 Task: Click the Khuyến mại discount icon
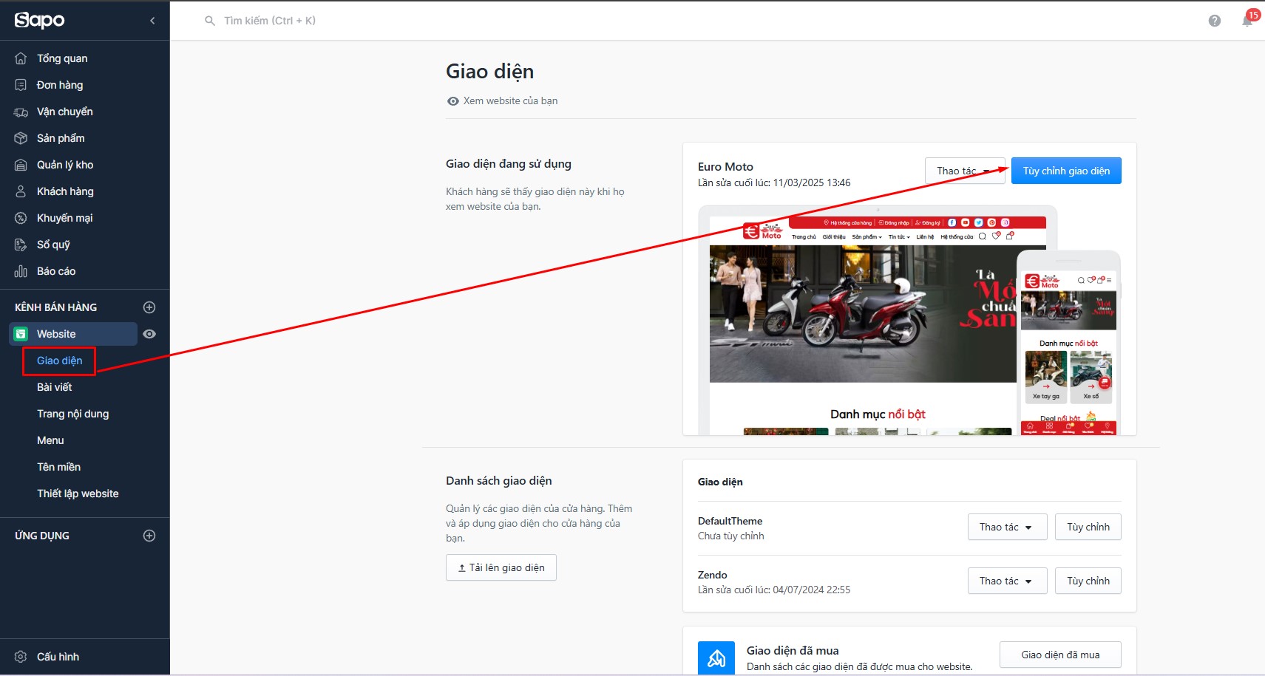[x=21, y=218]
